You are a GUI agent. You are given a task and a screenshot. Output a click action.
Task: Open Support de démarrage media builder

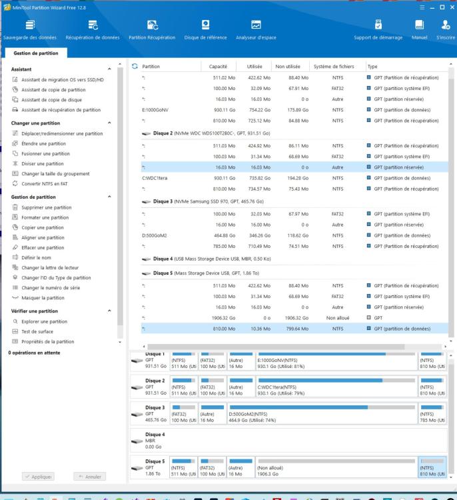coord(378,29)
